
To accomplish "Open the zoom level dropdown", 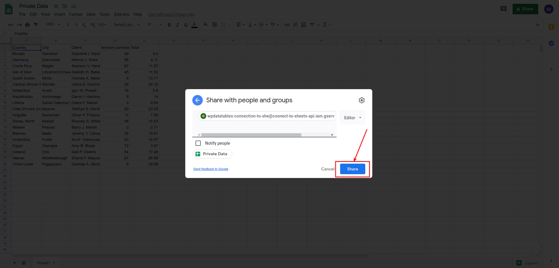I will click(x=52, y=25).
